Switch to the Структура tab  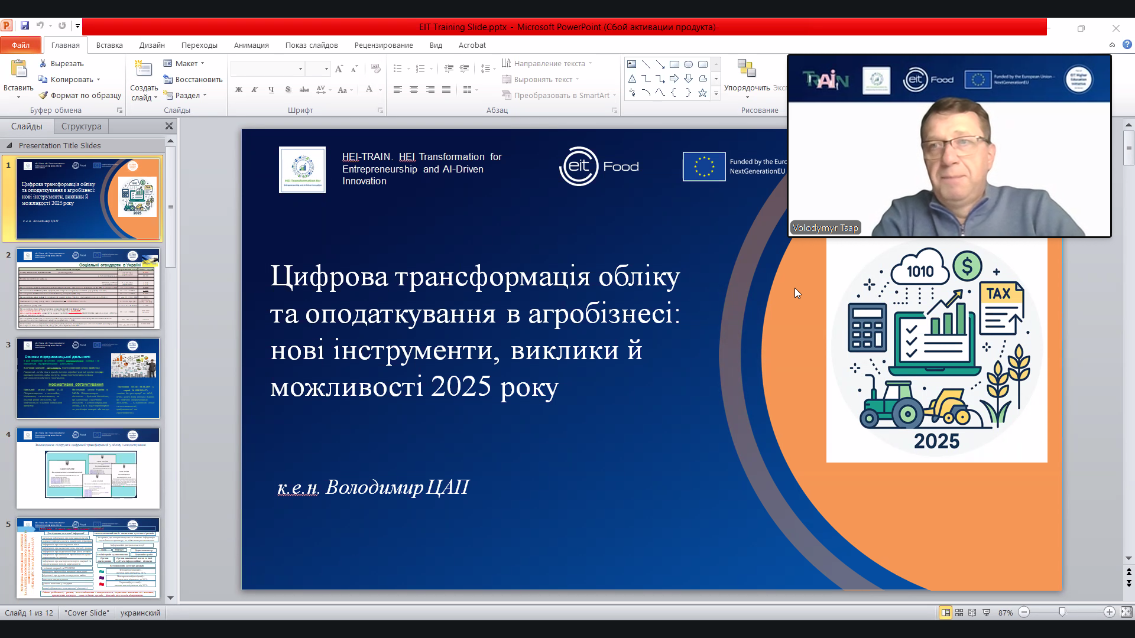81,126
